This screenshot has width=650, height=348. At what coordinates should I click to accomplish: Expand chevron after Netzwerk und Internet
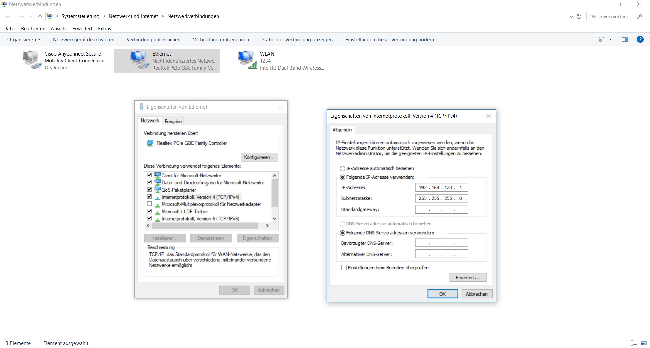point(163,16)
